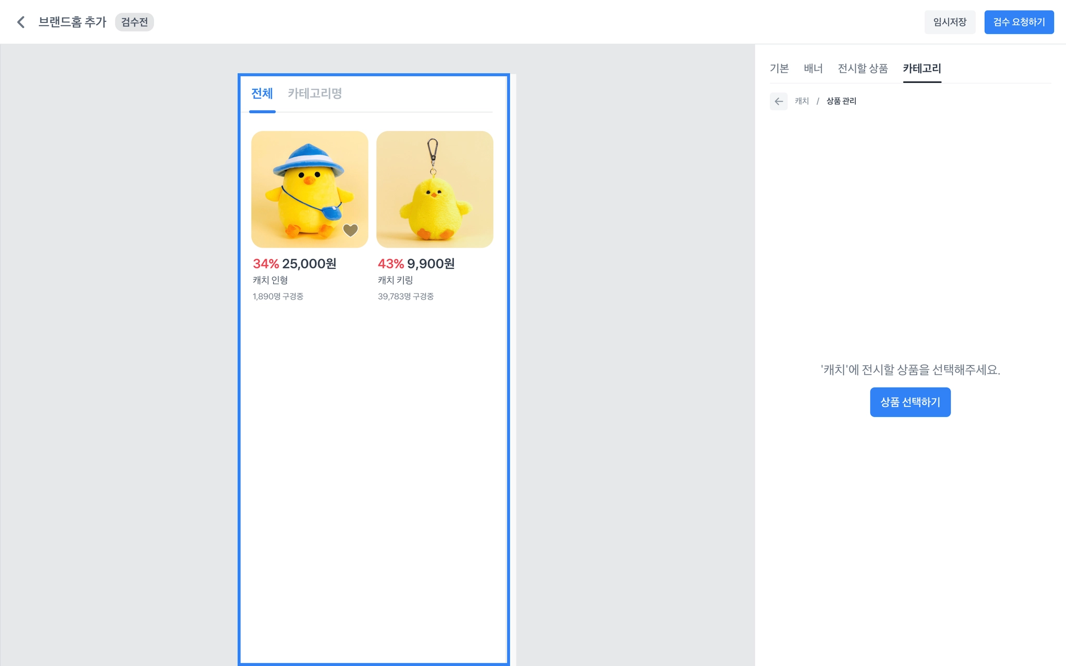Click the 캐치 breadcrumb link
The height and width of the screenshot is (666, 1066).
point(802,101)
